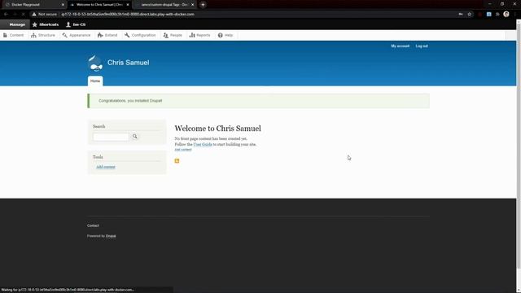Screen dimensions: 521x293
Task: Open a new browser tab
Action: pos(203,5)
